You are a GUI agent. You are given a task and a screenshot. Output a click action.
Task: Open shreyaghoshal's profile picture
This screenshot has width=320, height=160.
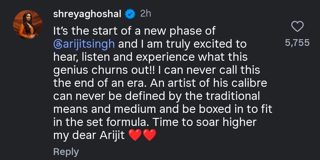tap(28, 25)
